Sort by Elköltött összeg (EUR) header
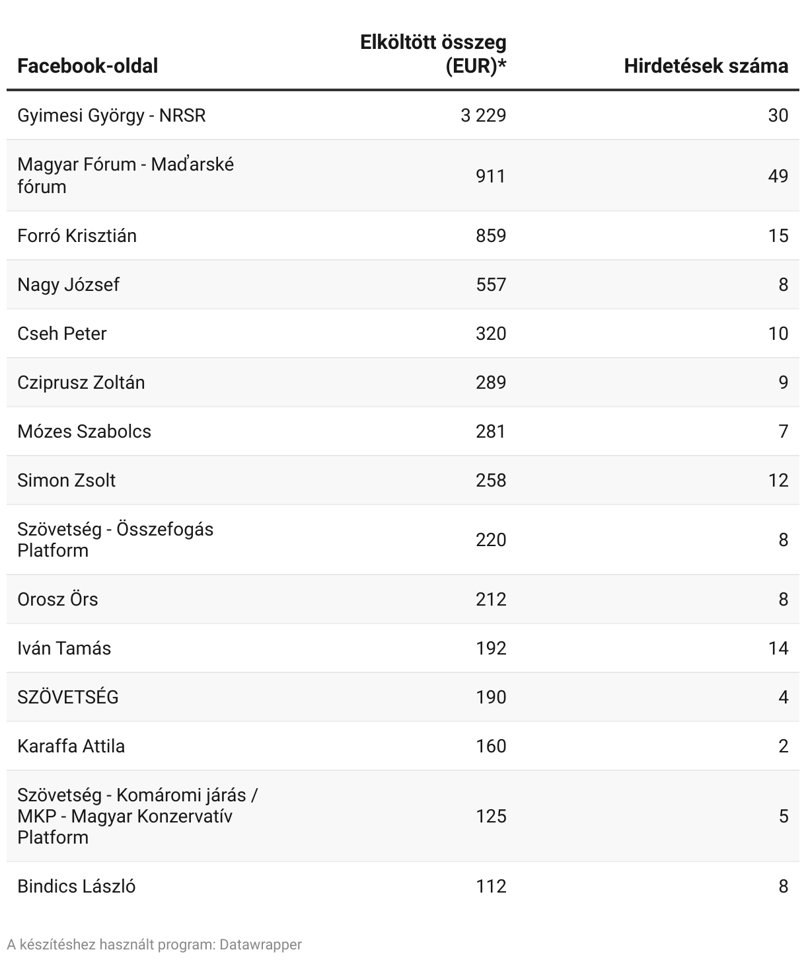The width and height of the screenshot is (806, 960). [x=433, y=54]
